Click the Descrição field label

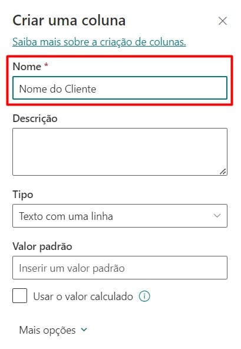pyautogui.click(x=35, y=118)
